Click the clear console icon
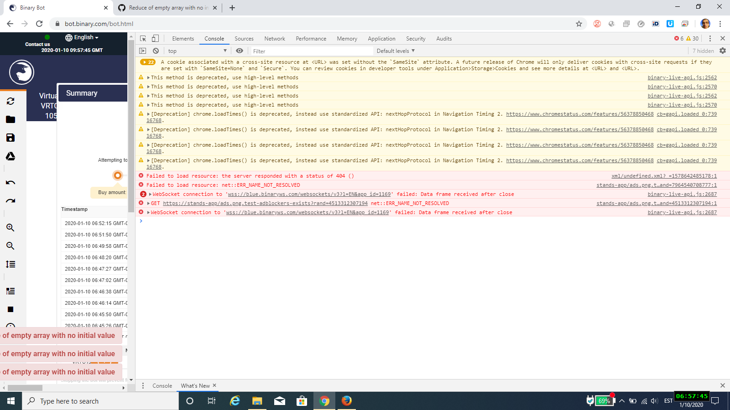The image size is (730, 410). [156, 51]
